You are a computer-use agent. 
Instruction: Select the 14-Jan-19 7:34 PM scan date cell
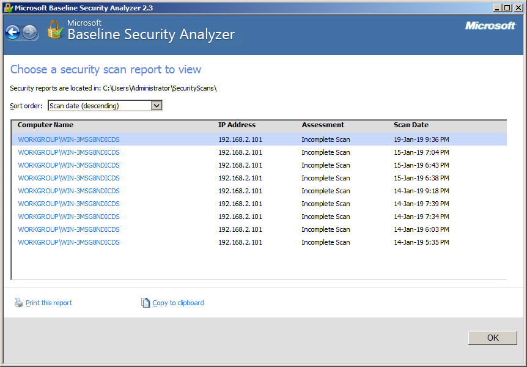click(x=421, y=217)
